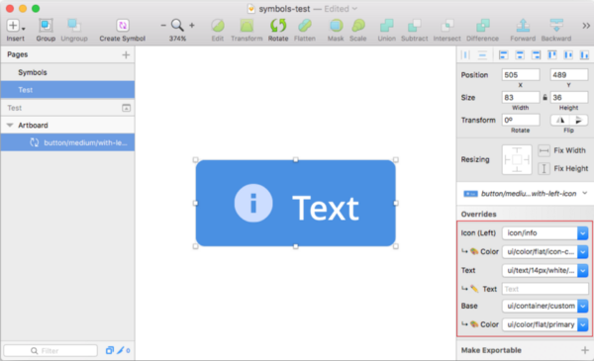
Task: Open the icon Color override dropdown
Action: coord(544,251)
